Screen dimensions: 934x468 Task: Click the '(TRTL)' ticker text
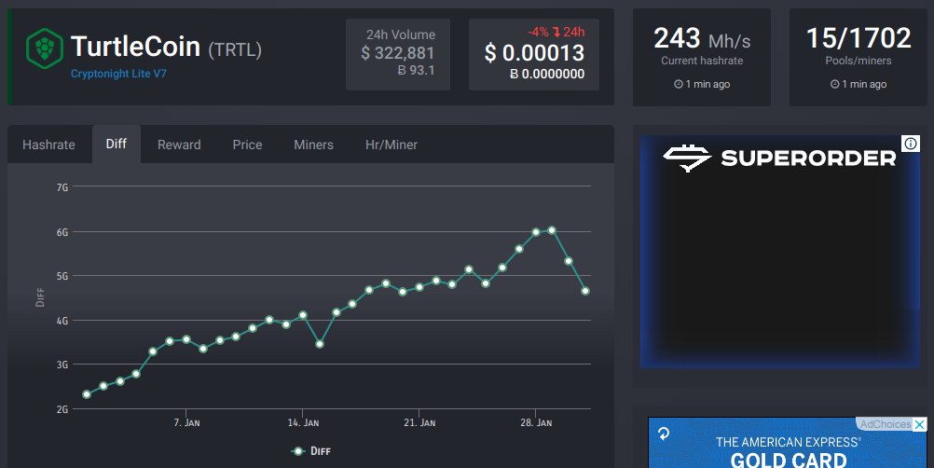click(x=235, y=49)
